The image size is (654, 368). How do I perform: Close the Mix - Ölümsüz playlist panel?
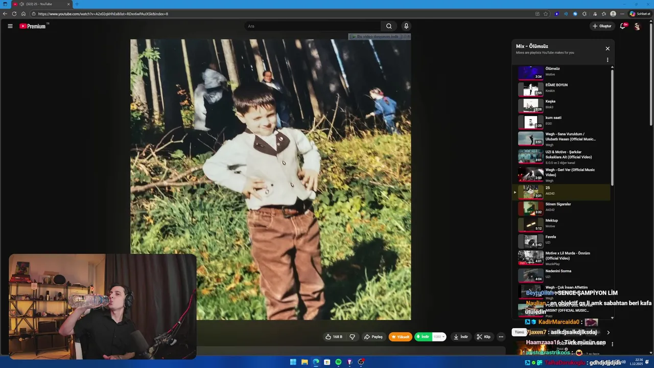[608, 49]
